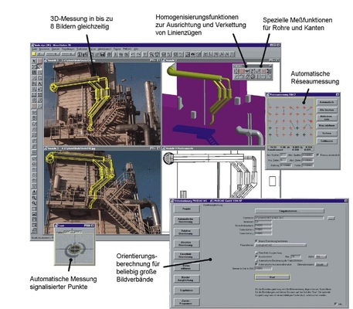Toggle Innere Orientierung bestimmen checkbox
The width and height of the screenshot is (353, 309).
point(256,241)
